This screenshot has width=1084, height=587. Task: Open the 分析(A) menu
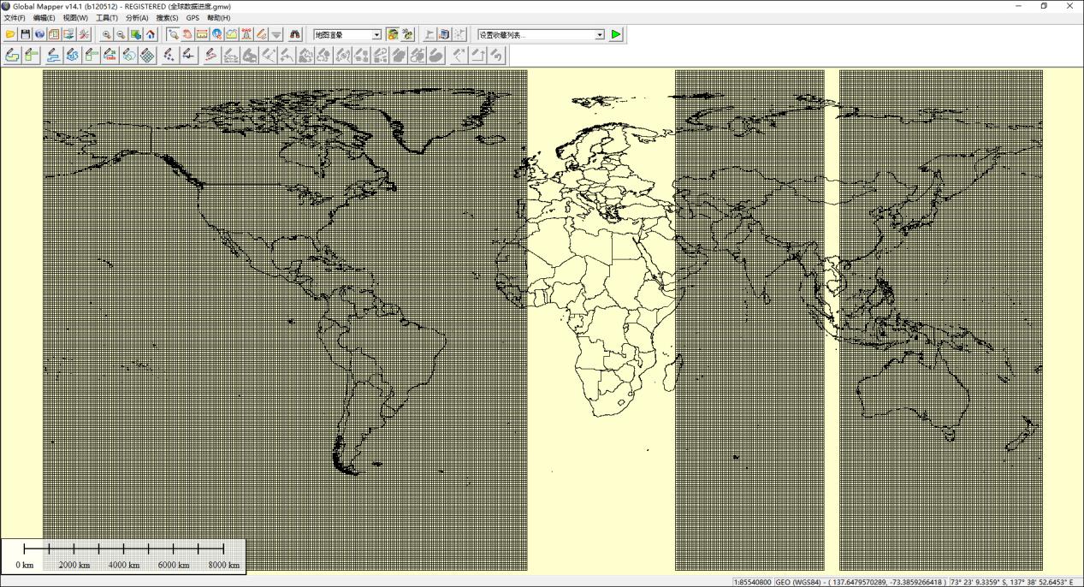click(x=137, y=18)
